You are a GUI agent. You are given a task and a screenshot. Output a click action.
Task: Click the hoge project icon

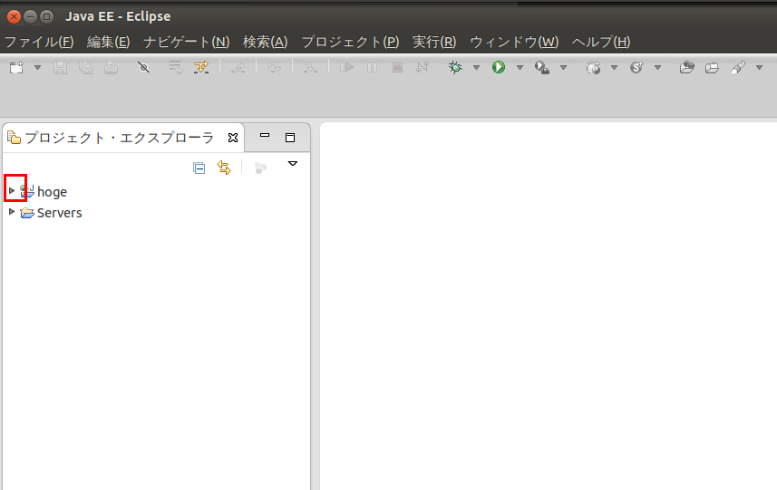(x=27, y=191)
